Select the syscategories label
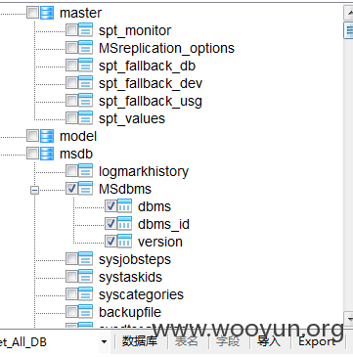Image resolution: width=353 pixels, height=357 pixels. point(141,294)
